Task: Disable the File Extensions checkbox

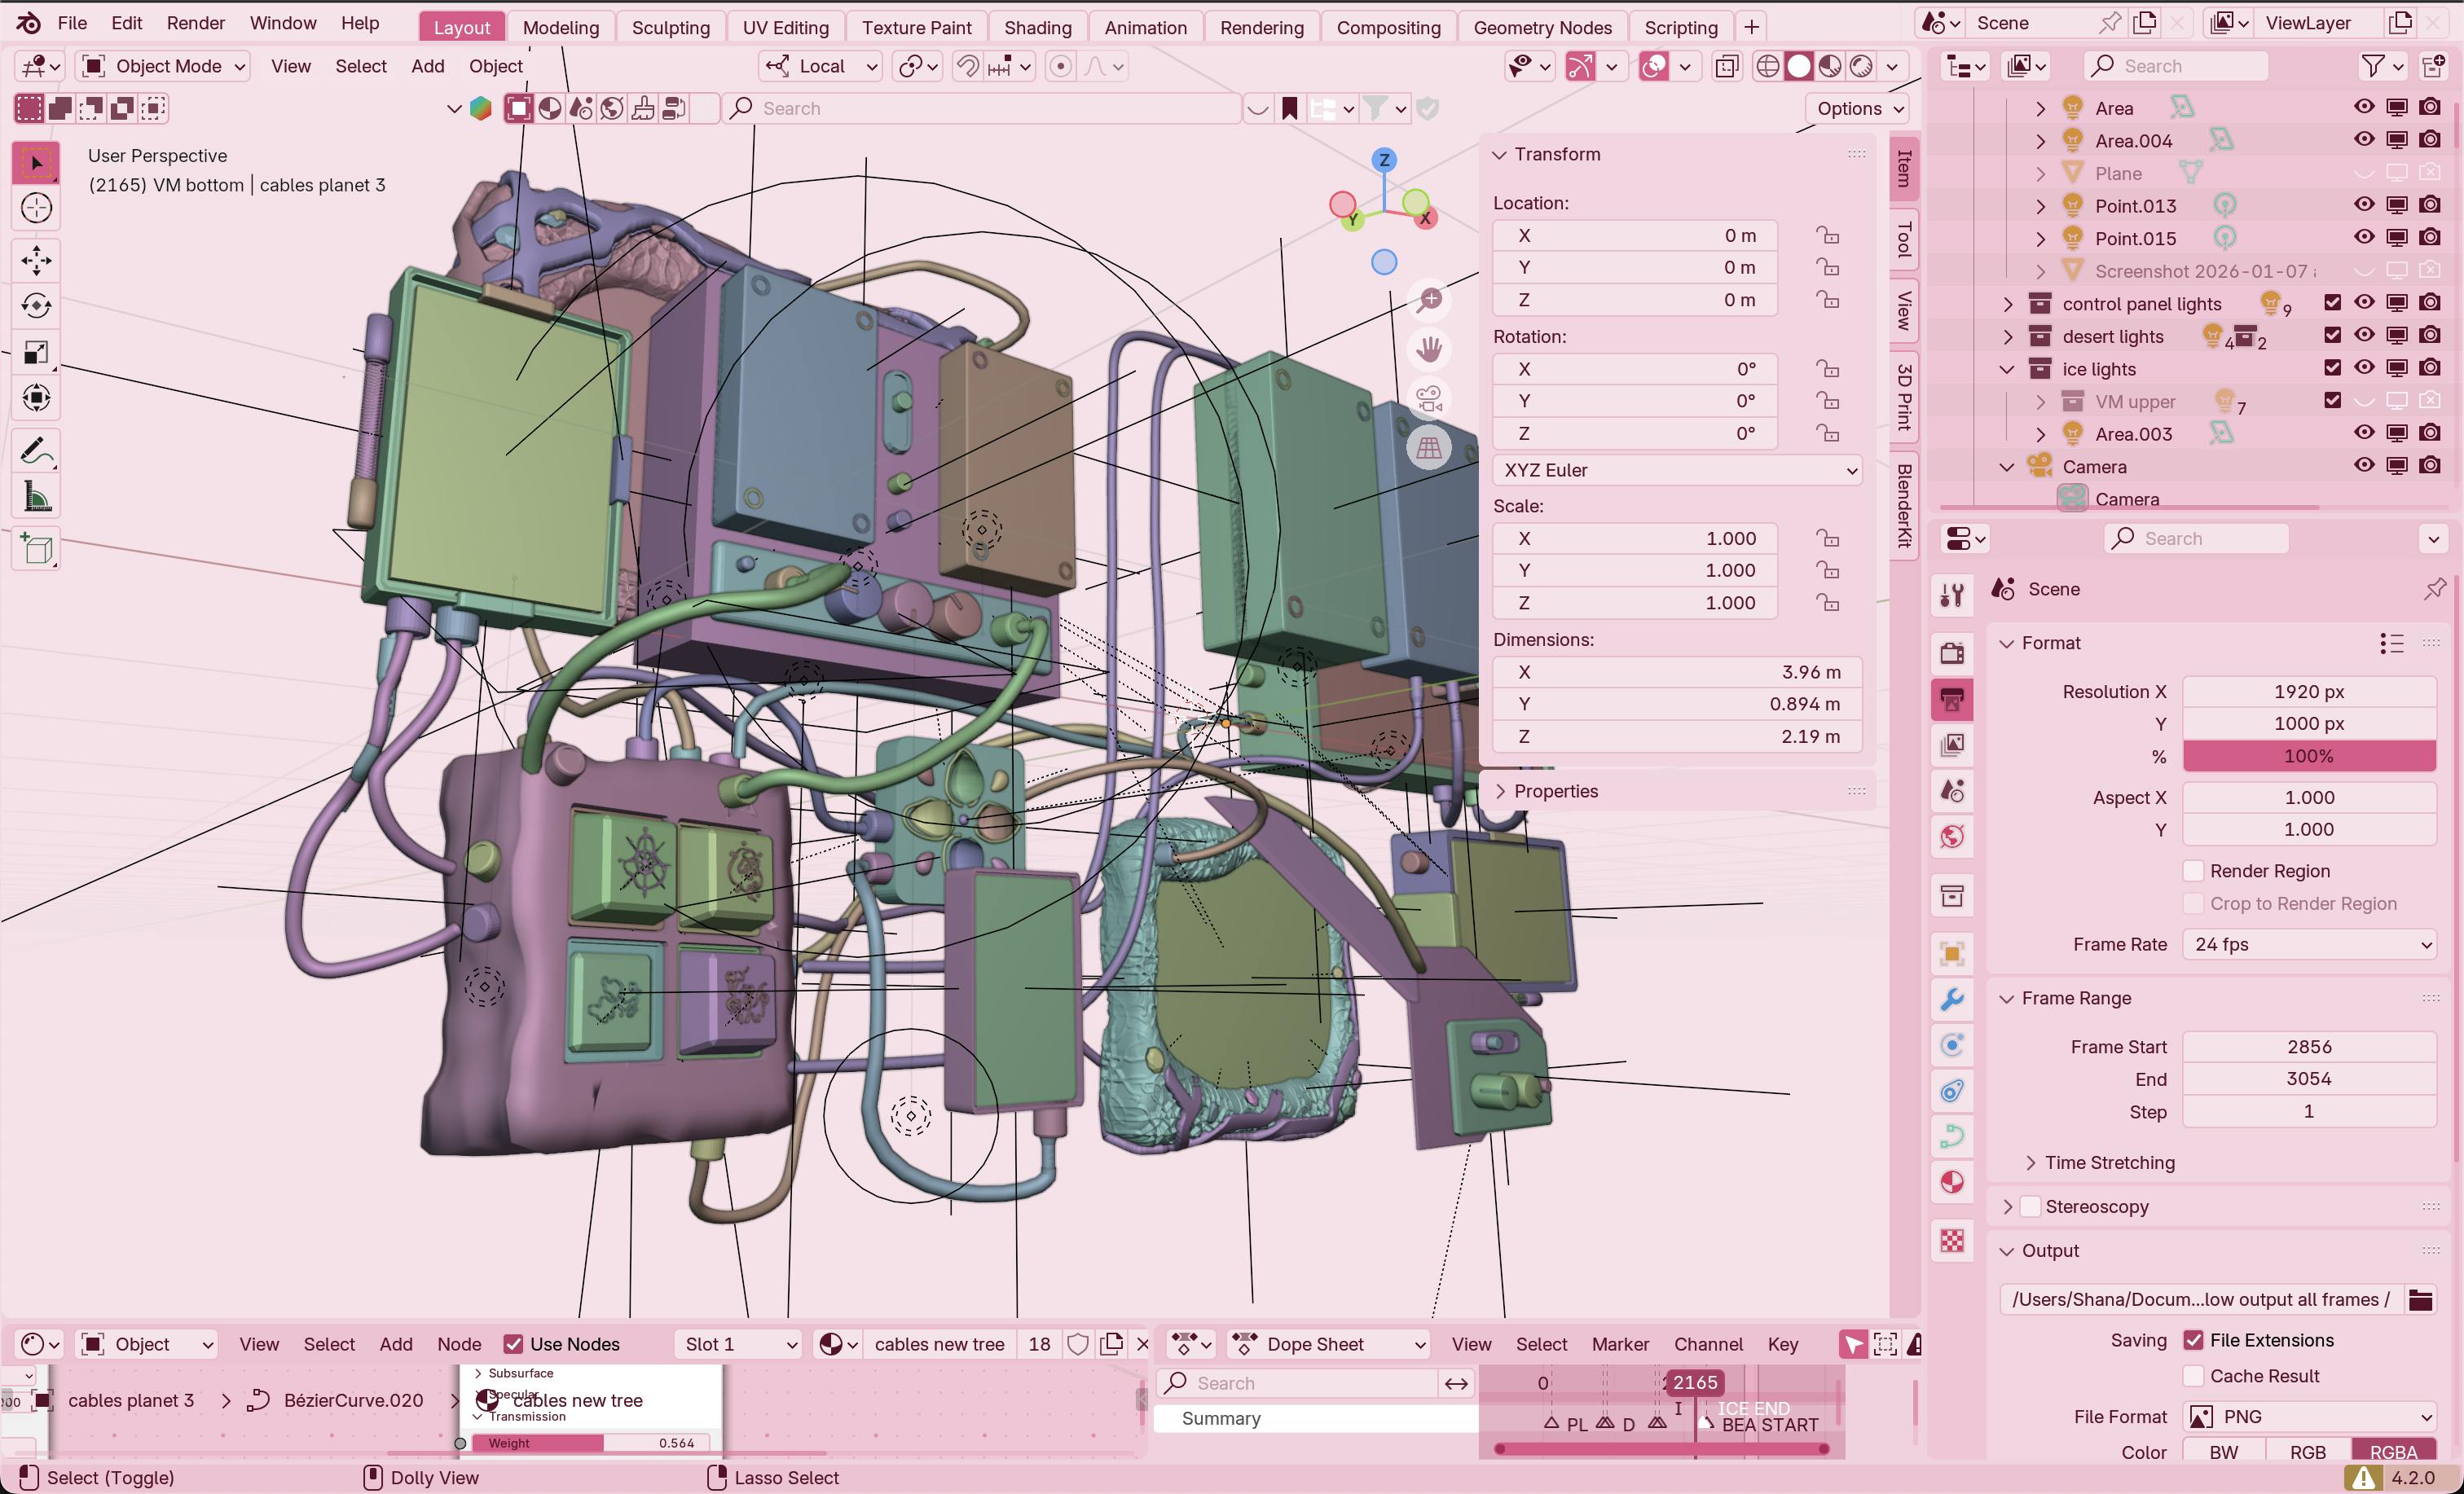Action: coord(2193,1340)
